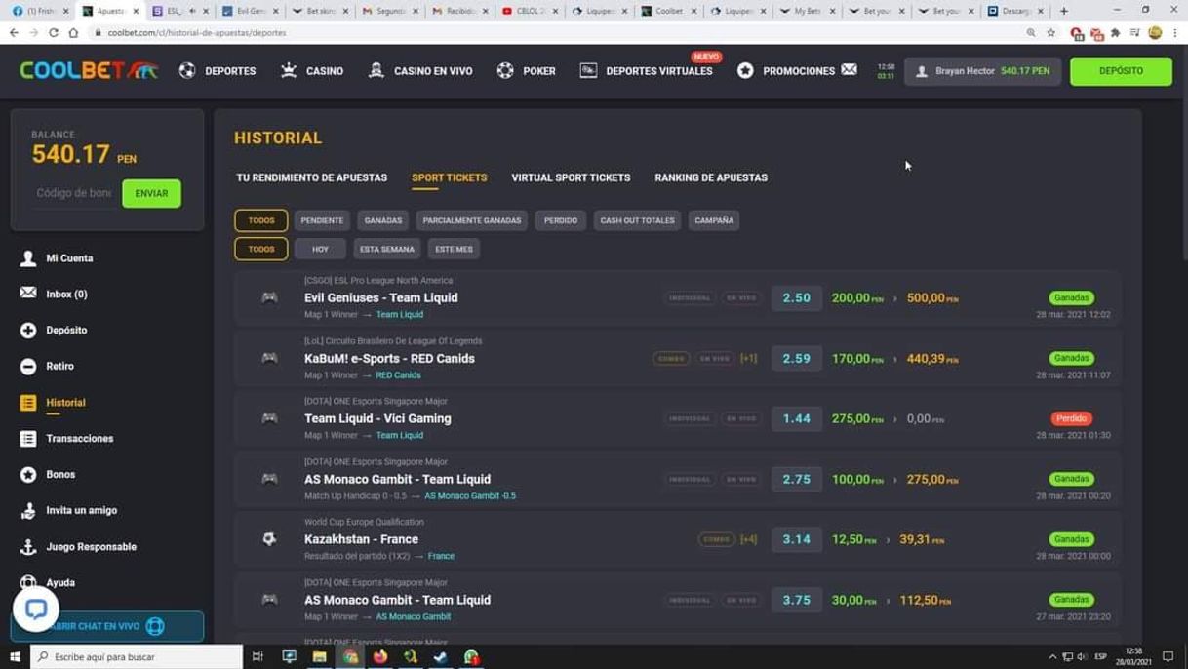Click the gamepad icon on Evil Geniuses row
The height and width of the screenshot is (669, 1188).
(x=269, y=297)
